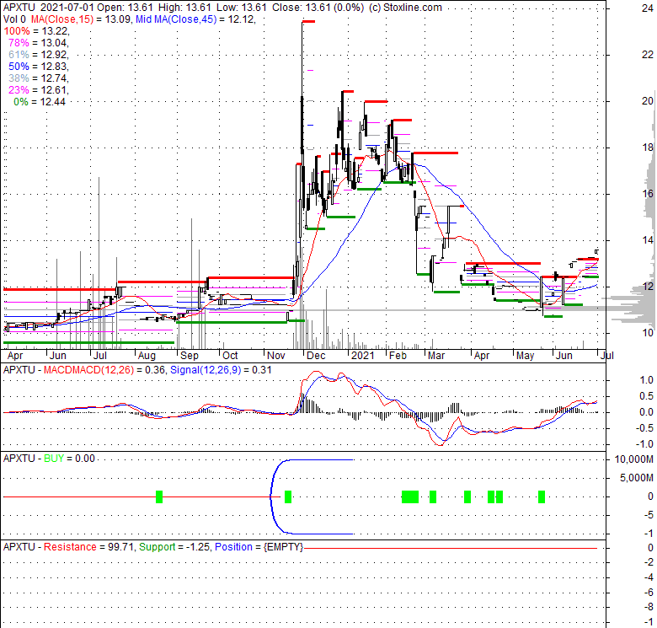Viewport: 657px width, 628px height.
Task: Click the 'Dec' month label on date axis
Action: click(316, 356)
